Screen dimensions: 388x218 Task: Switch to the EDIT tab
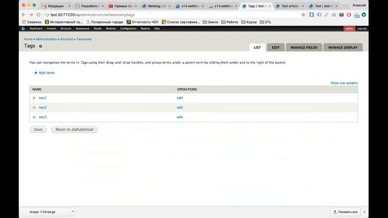pos(276,47)
